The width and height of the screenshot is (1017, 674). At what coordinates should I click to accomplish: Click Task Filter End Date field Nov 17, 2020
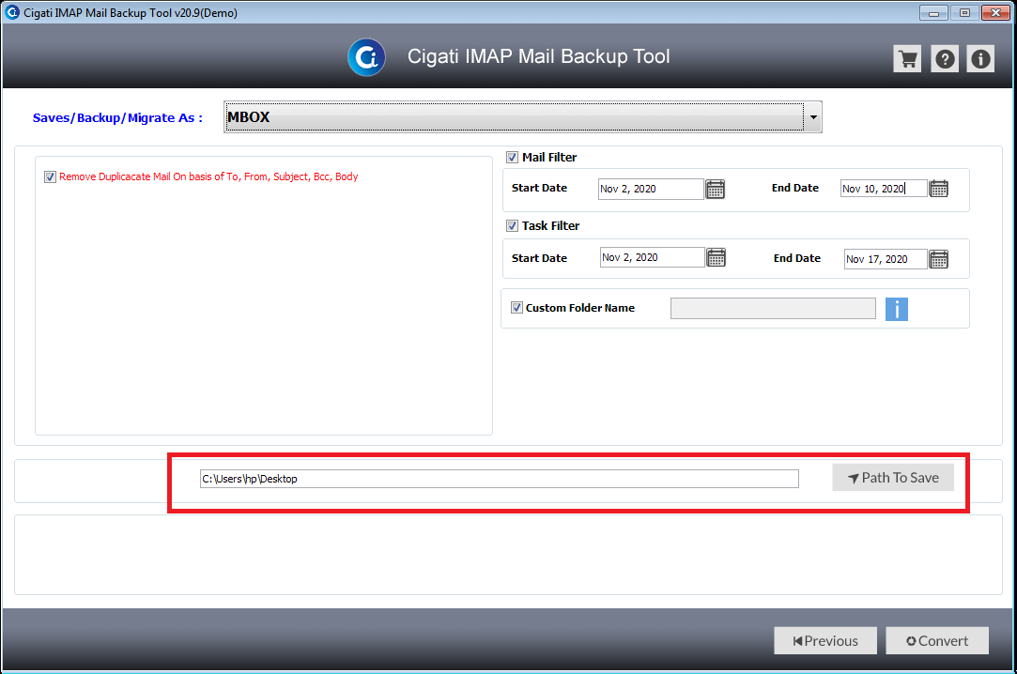886,259
